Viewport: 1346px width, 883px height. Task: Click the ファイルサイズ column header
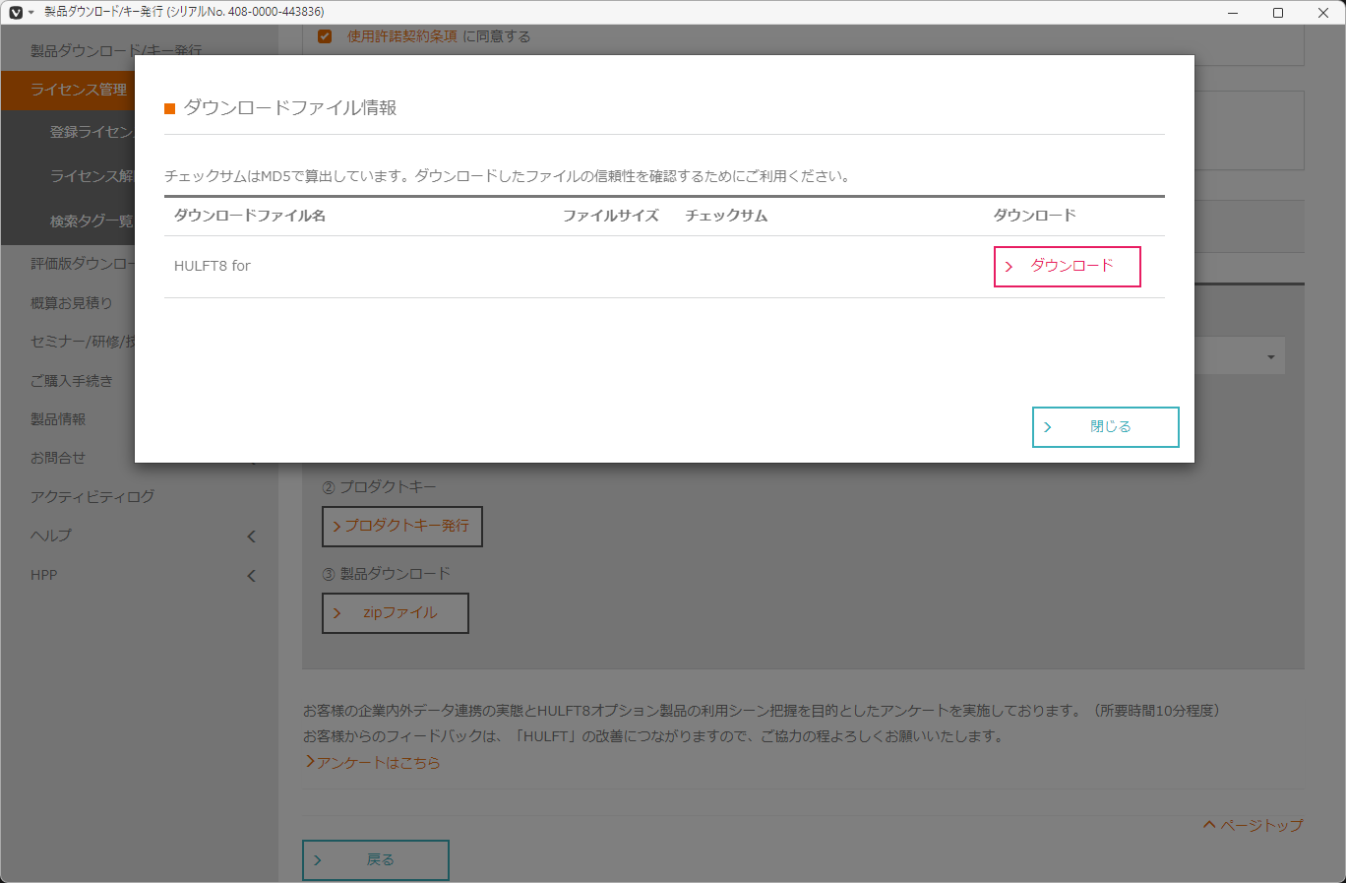pyautogui.click(x=611, y=216)
